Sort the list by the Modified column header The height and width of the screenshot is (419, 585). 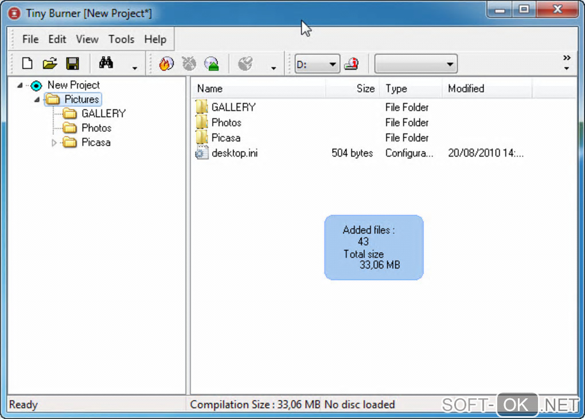pos(487,88)
